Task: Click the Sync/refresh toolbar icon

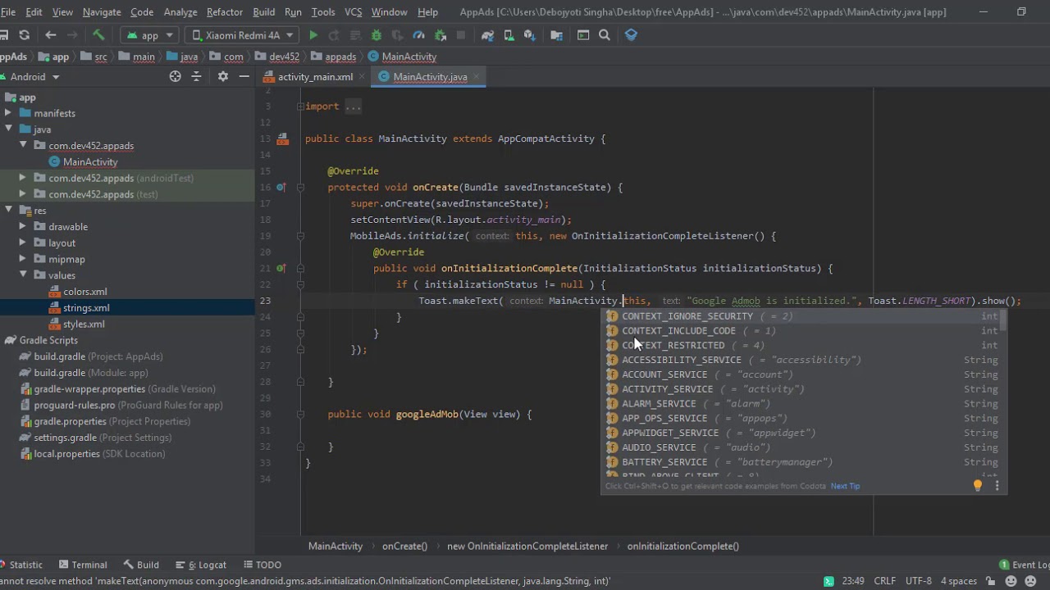Action: [x=24, y=35]
